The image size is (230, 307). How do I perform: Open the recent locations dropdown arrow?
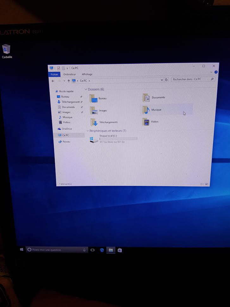64,81
